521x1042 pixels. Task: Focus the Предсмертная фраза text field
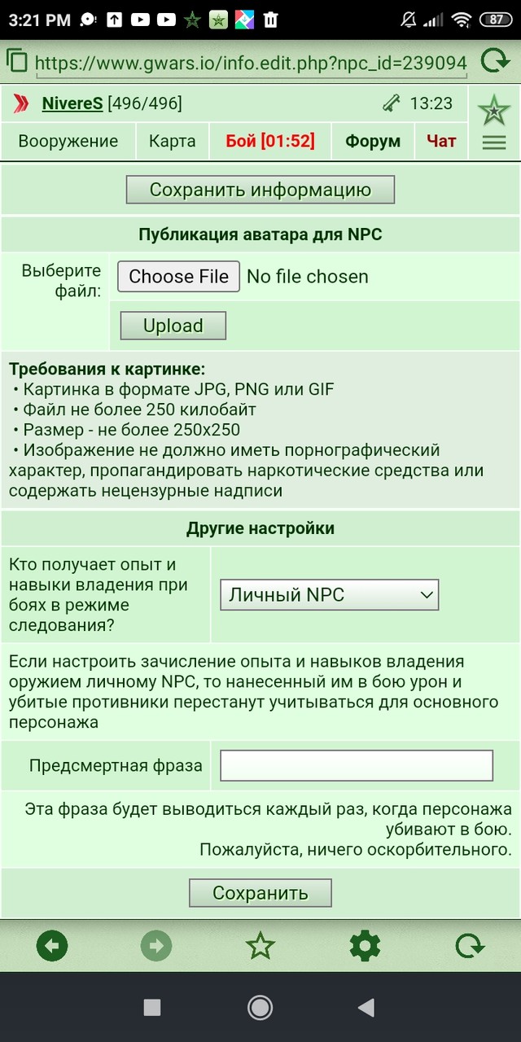[x=357, y=765]
